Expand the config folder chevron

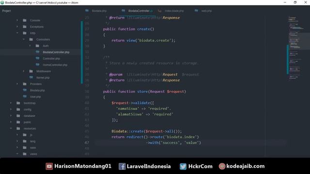pyautogui.click(x=11, y=109)
